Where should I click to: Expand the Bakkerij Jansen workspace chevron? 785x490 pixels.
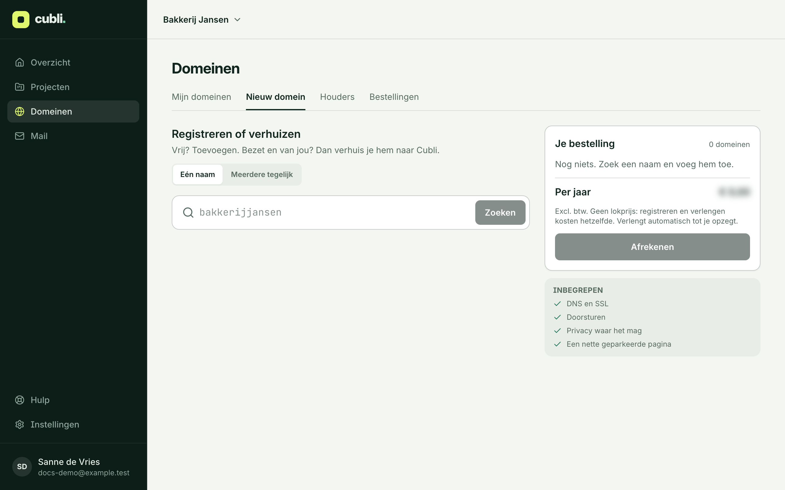237,20
